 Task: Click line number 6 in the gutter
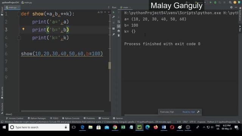click(6, 54)
